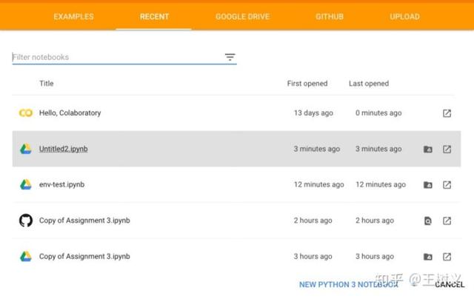
Task: Click the '13 days ago' first opened value
Action: click(x=313, y=113)
